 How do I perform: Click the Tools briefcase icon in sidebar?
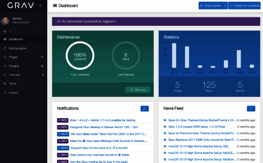coord(5,84)
